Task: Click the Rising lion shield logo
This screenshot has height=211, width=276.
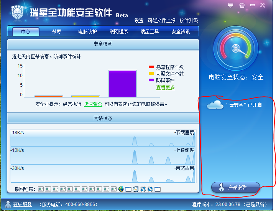Action: point(17,12)
